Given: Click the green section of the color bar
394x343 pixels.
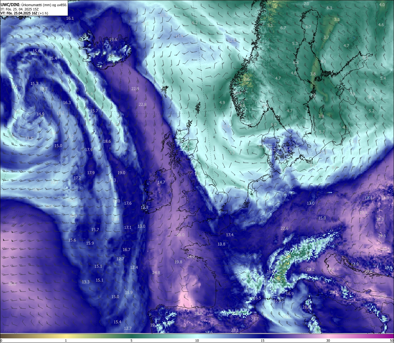Looking at the screenshot, I should click(x=131, y=336).
